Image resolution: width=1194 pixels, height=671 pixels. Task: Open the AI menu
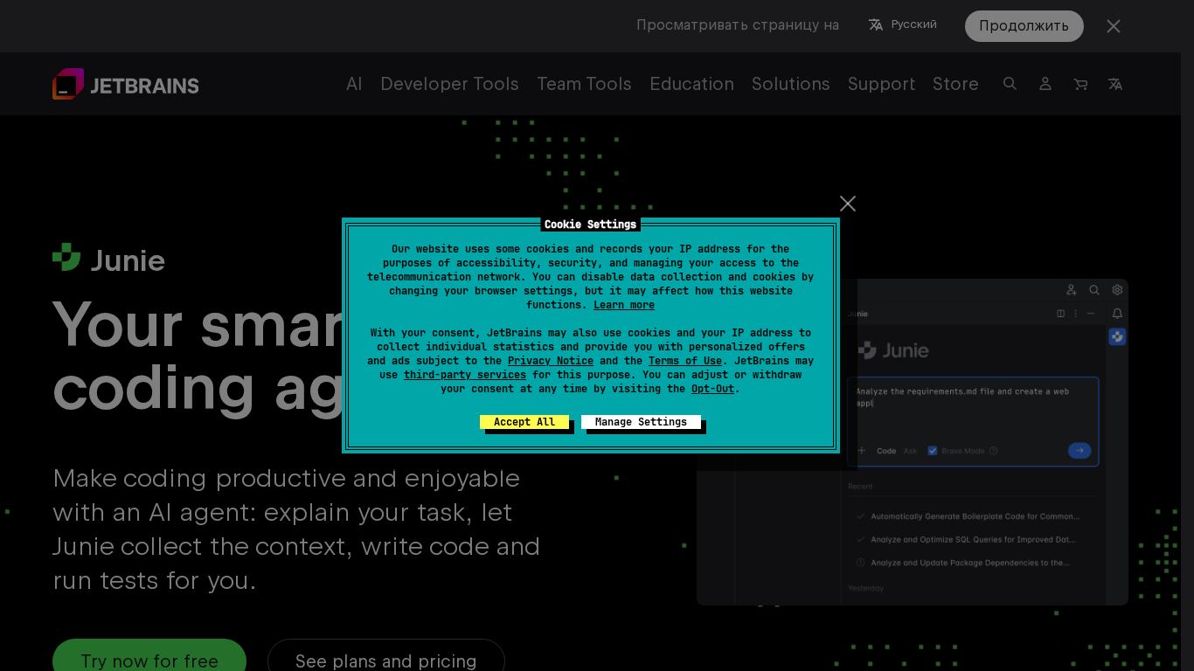tap(354, 84)
